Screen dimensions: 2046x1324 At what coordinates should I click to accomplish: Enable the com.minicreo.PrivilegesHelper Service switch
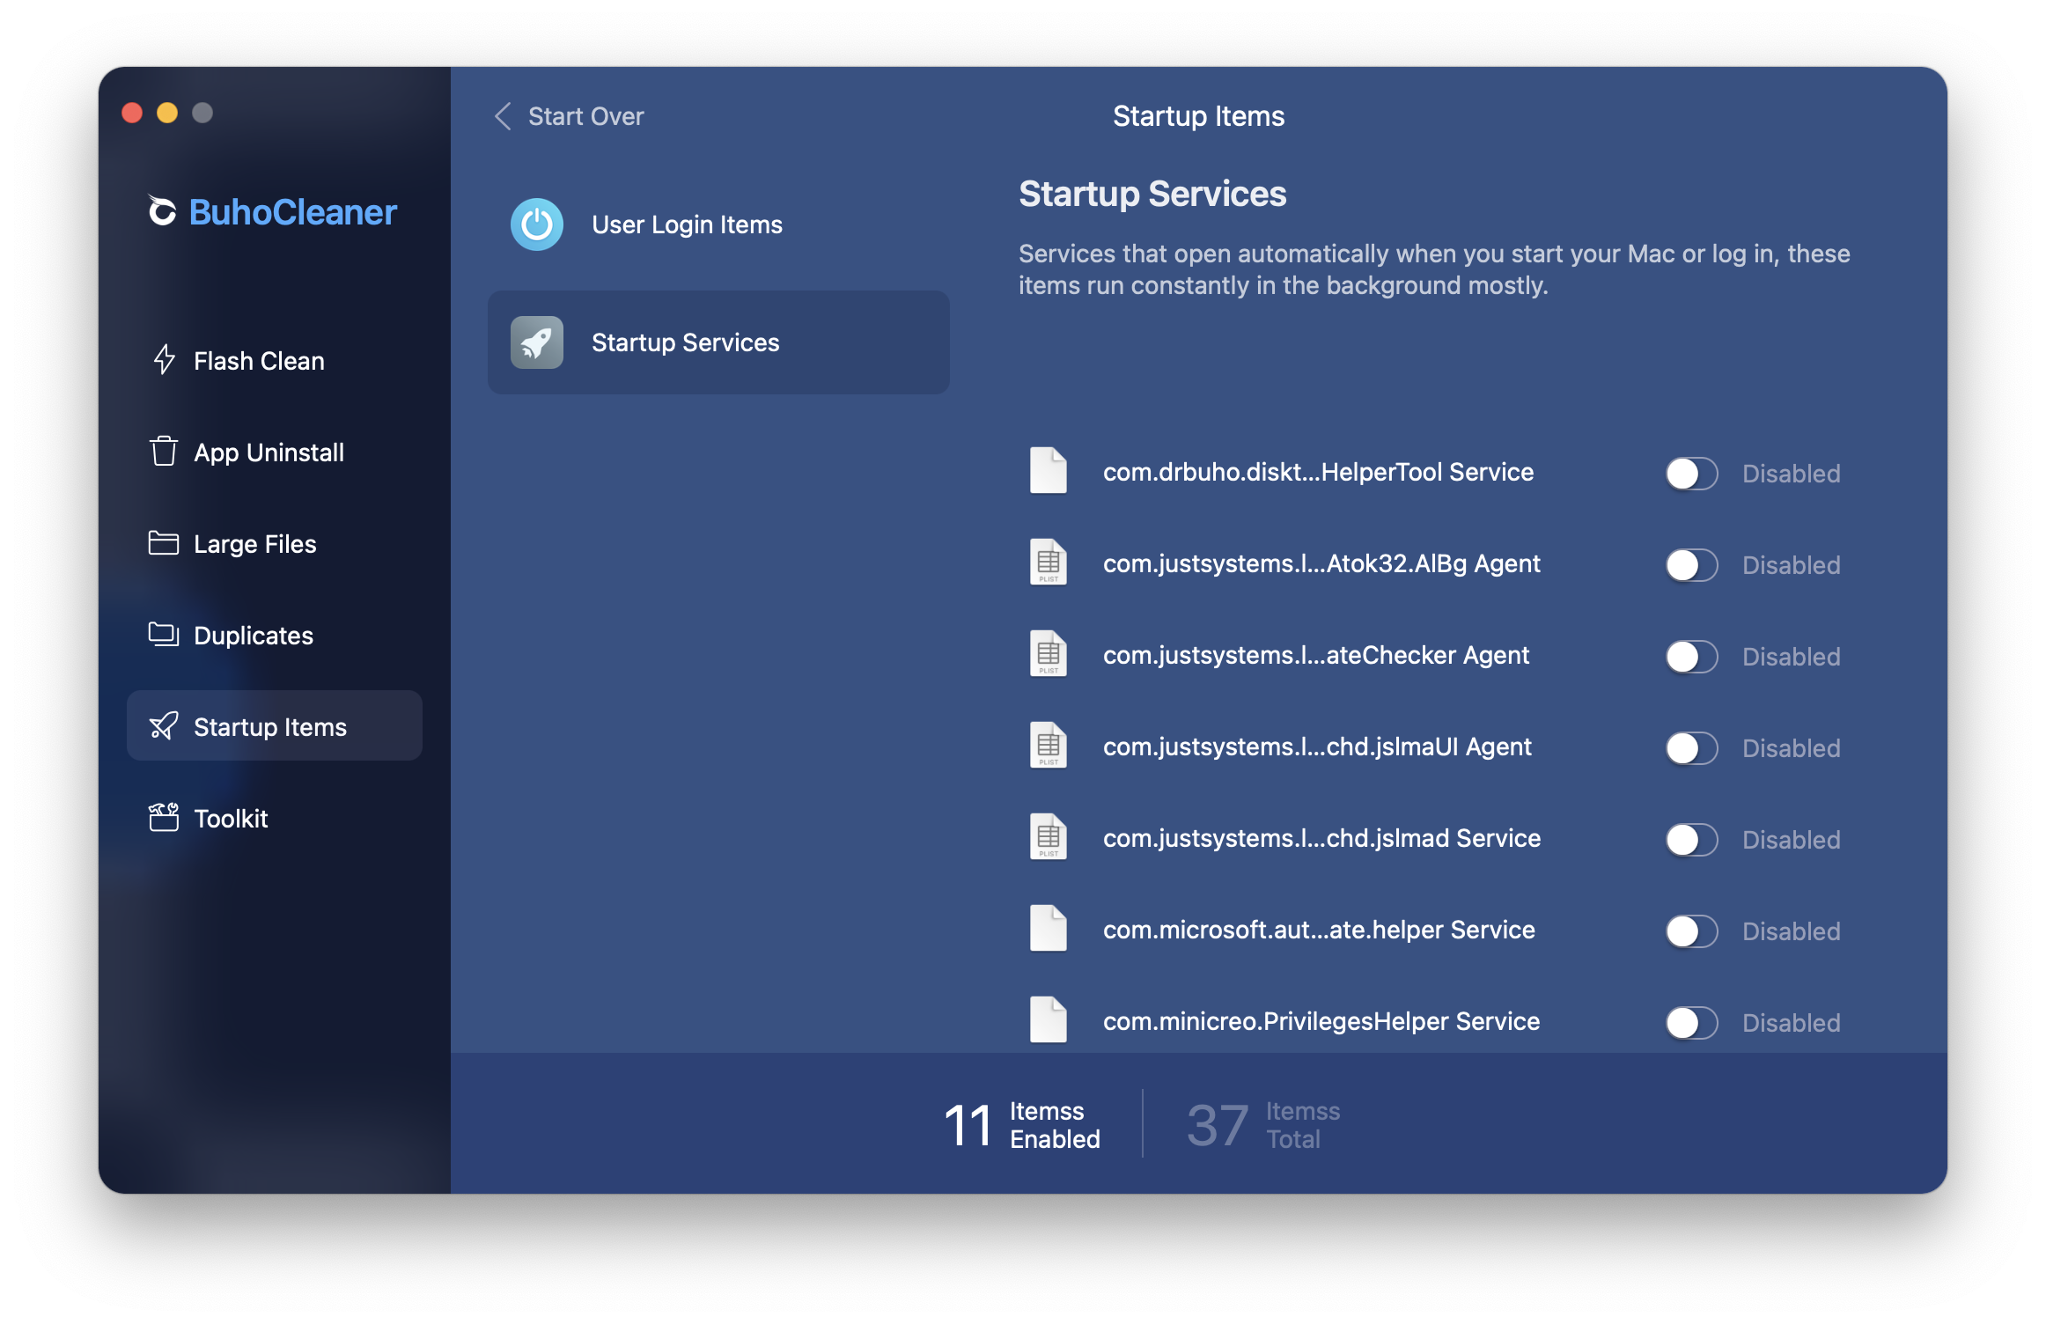coord(1691,1023)
